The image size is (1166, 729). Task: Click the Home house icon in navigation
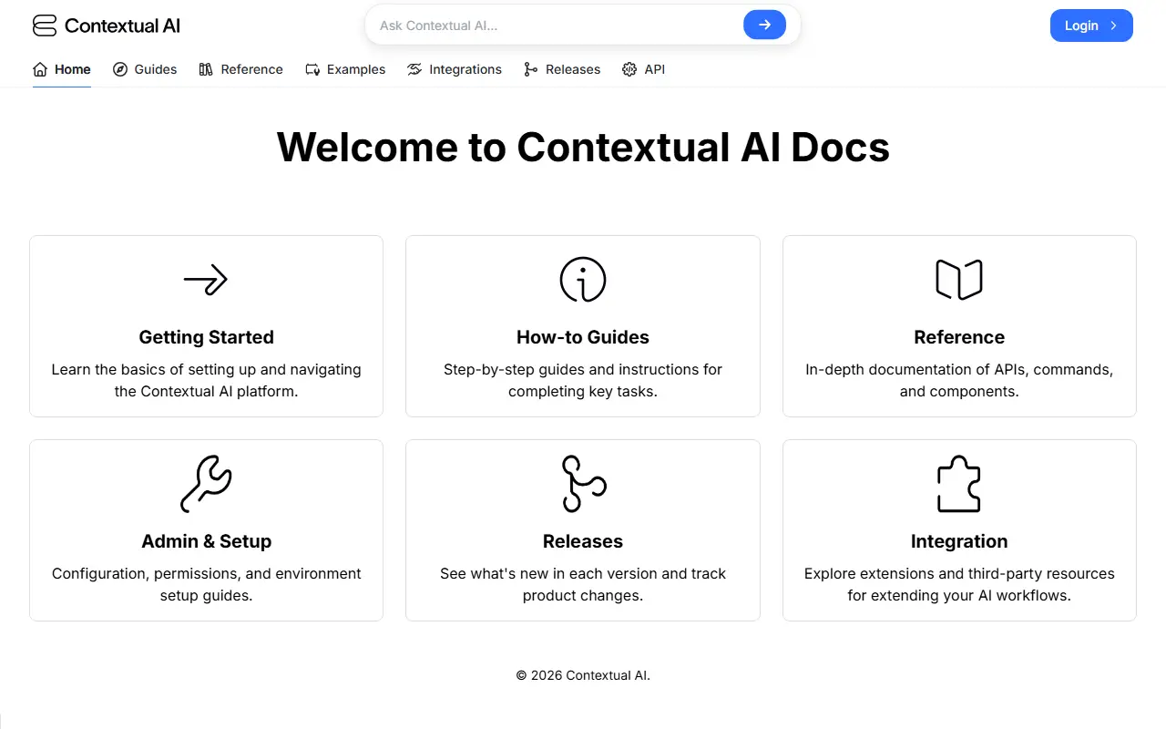point(40,69)
